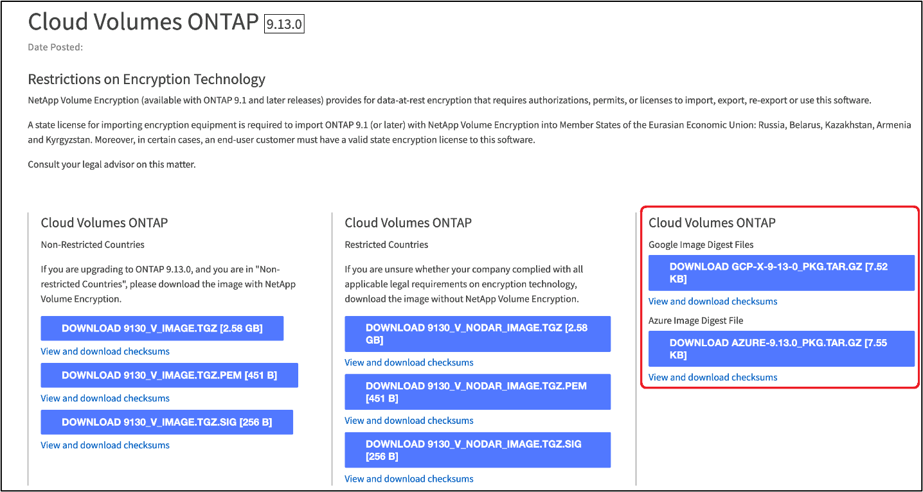
Task: Click the "Google Image Digest Files" label
Action: tap(701, 245)
